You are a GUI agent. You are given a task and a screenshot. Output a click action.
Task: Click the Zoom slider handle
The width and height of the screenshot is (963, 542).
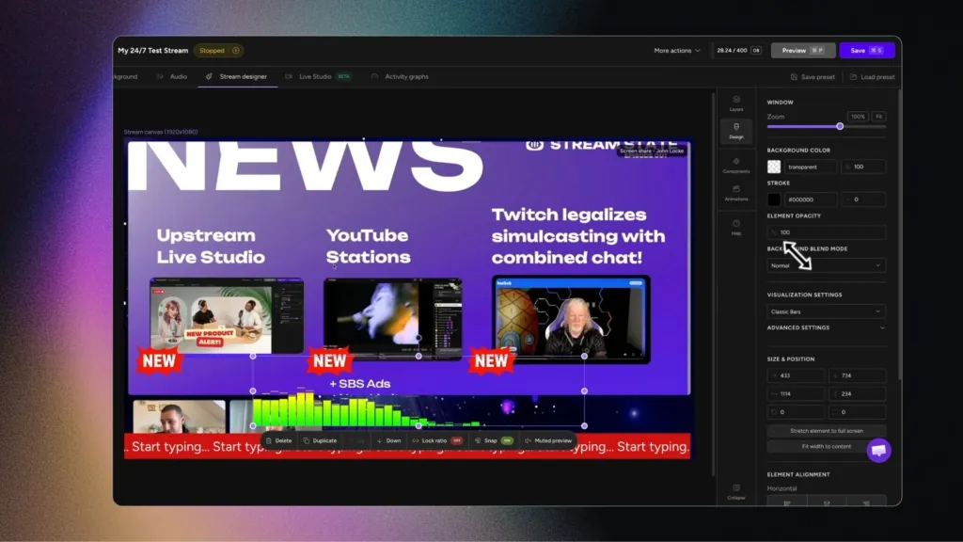click(x=840, y=126)
